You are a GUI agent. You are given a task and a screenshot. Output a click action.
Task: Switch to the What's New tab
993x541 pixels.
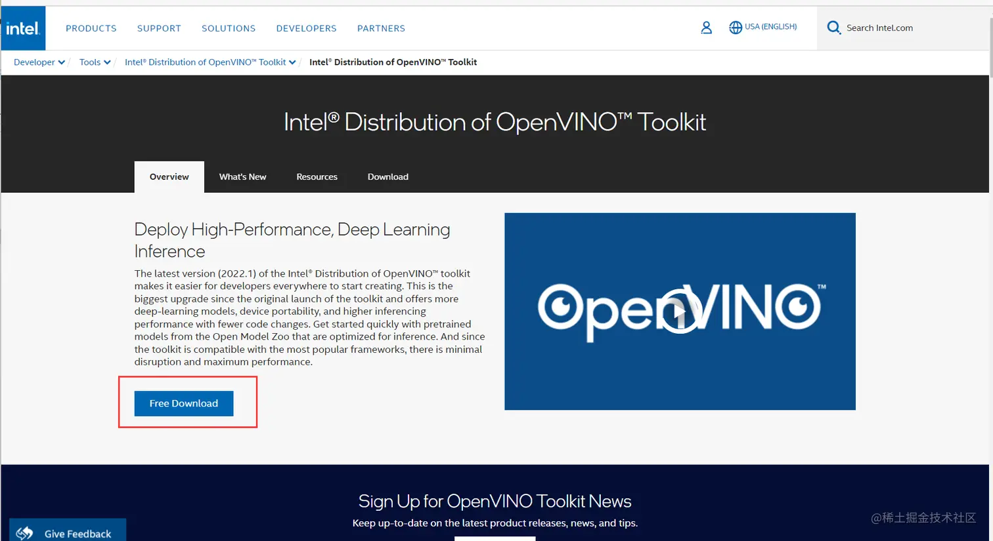(242, 177)
